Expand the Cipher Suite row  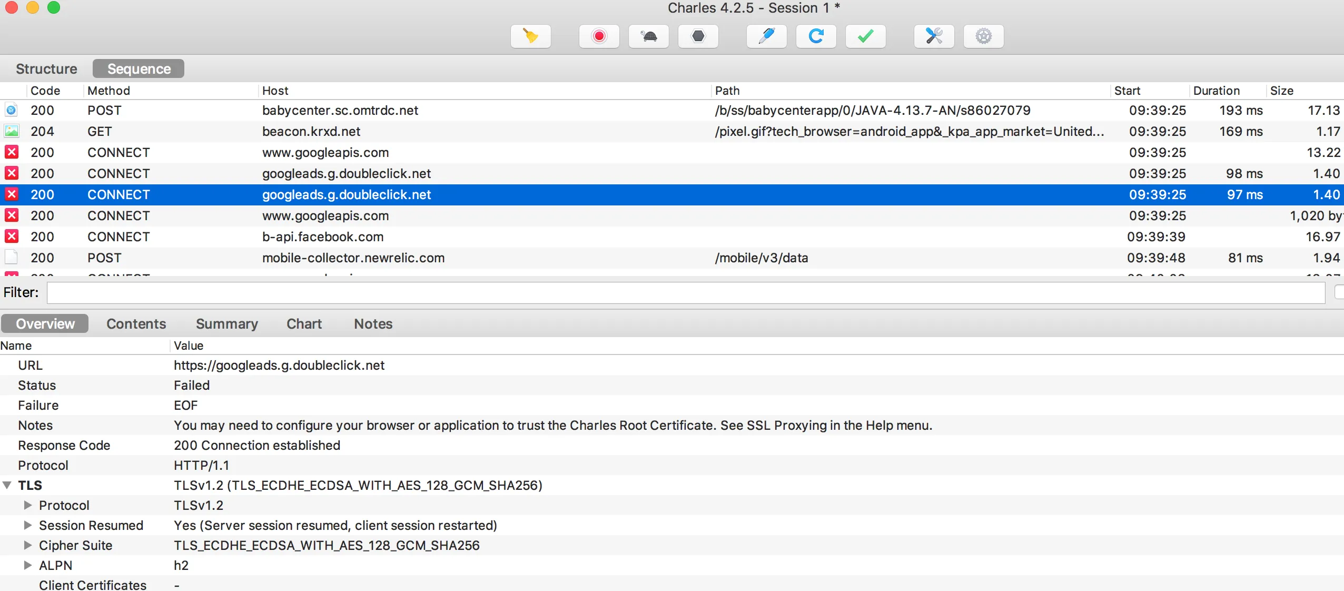pos(28,545)
